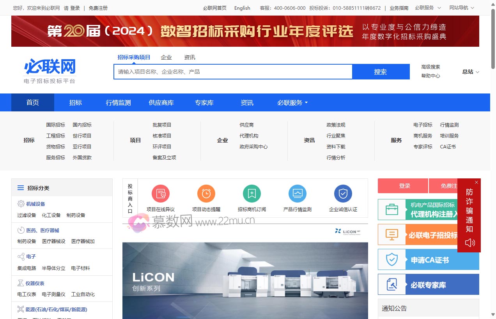Click the 企业诚信认证 shield icon
Screen dimensions: 496x319
343,194
